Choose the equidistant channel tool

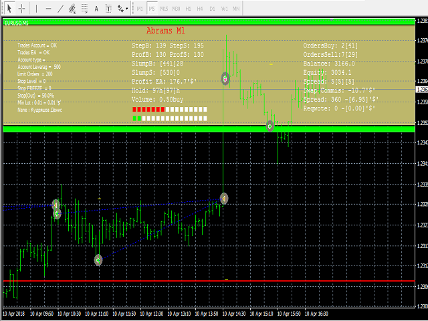[x=73, y=9]
